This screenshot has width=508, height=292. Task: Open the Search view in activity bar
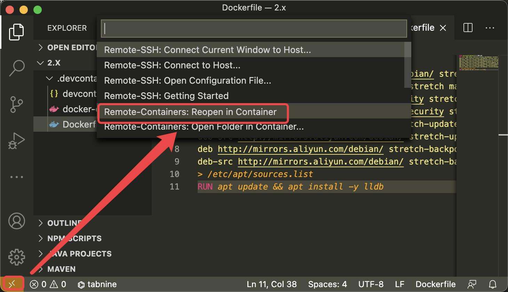(16, 68)
